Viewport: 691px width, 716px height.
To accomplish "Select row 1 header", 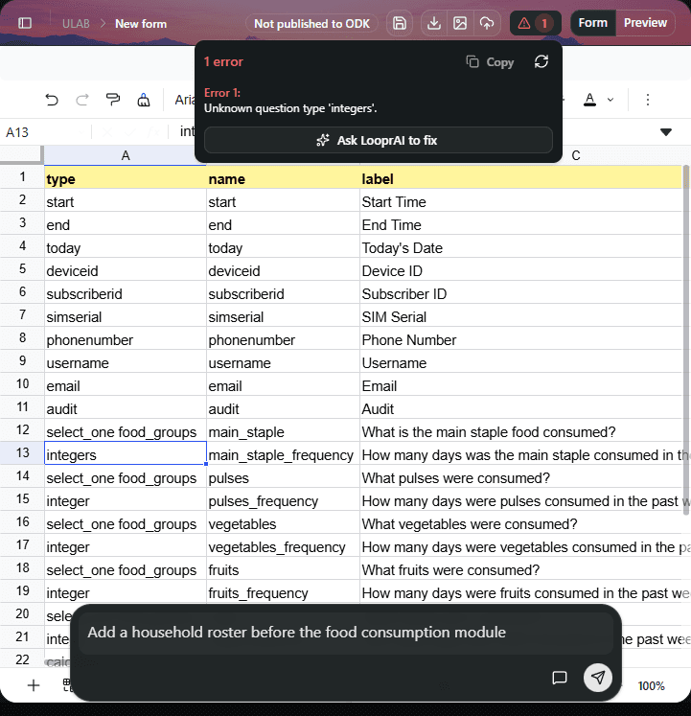I will pyautogui.click(x=22, y=176).
